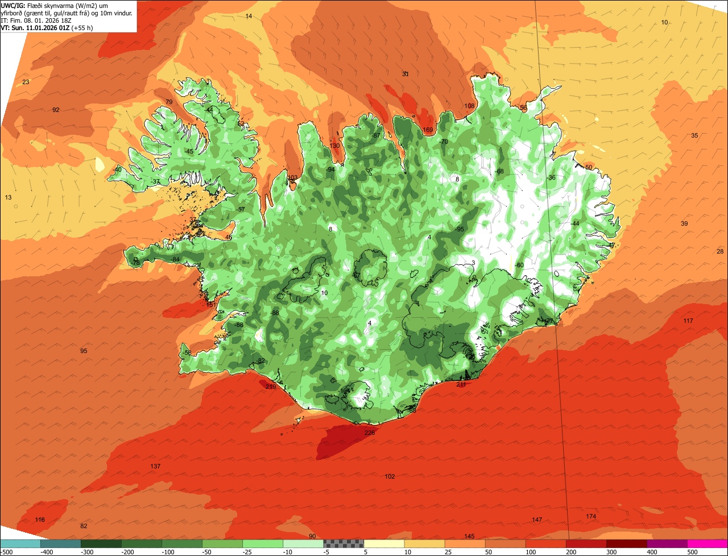Viewport: 728px width, 556px height.
Task: Select the map value 169
Action: 428,130
